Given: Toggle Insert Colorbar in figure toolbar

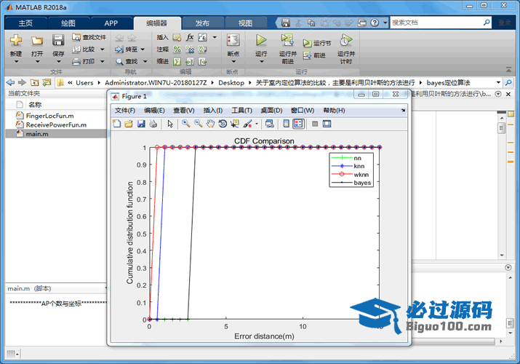Looking at the screenshot, I should 287,124.
